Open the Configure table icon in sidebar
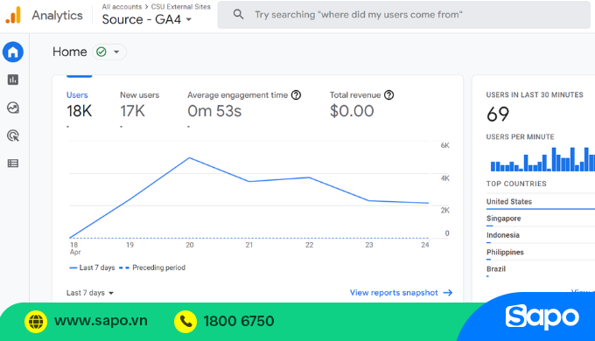 [x=13, y=164]
